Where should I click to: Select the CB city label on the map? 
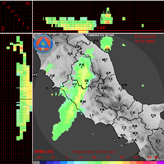[x=133, y=113]
